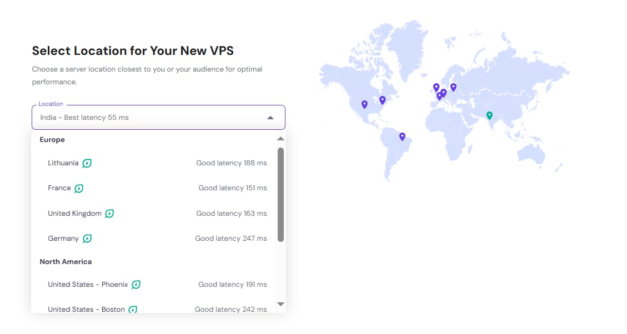The width and height of the screenshot is (627, 334).
Task: Choose the United States - Phoenix option
Action: pos(88,285)
